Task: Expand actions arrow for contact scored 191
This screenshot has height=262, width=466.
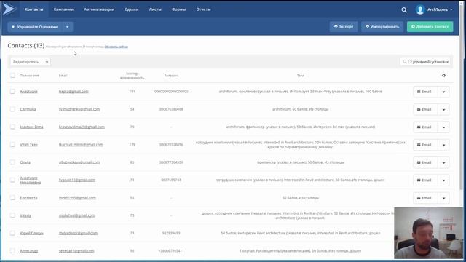Action: [x=443, y=92]
